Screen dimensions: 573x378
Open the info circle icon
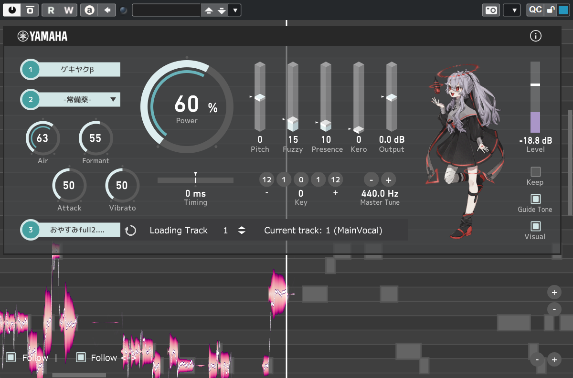(x=536, y=36)
